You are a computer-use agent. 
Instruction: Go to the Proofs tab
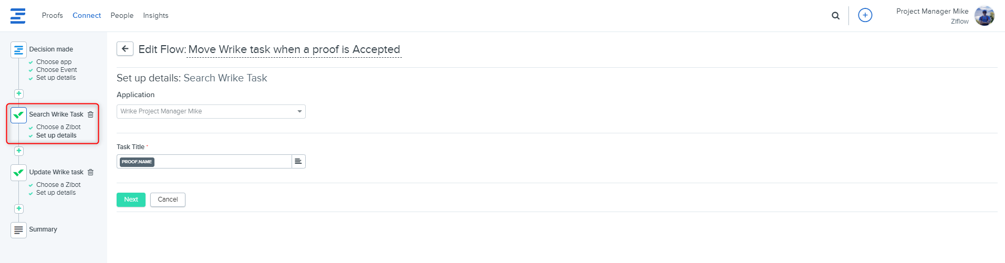pos(52,16)
